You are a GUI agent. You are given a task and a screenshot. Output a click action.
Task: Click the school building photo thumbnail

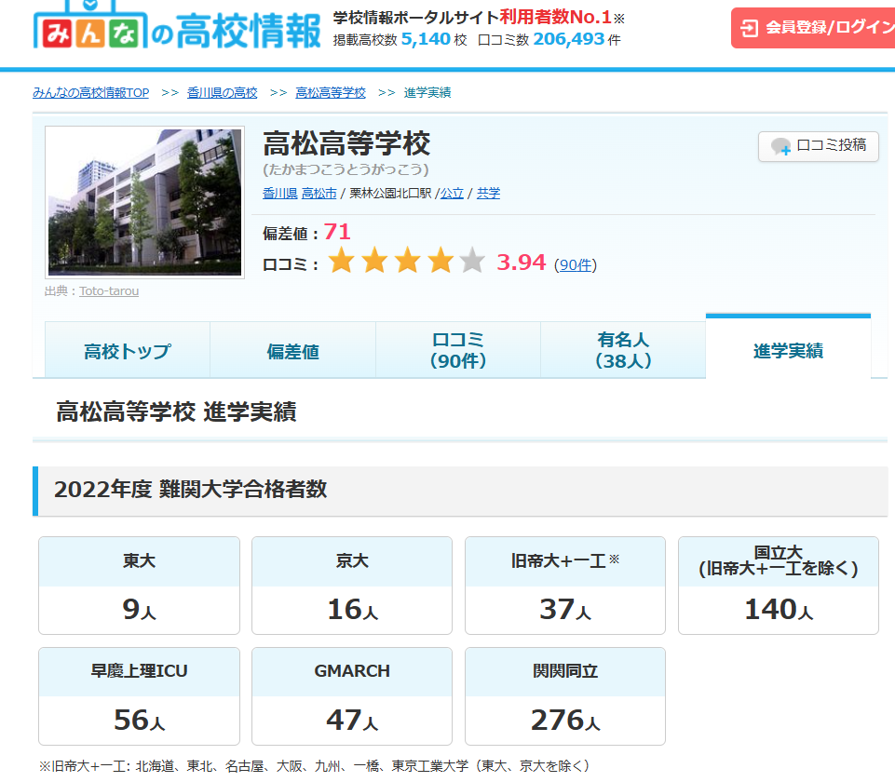[x=144, y=203]
